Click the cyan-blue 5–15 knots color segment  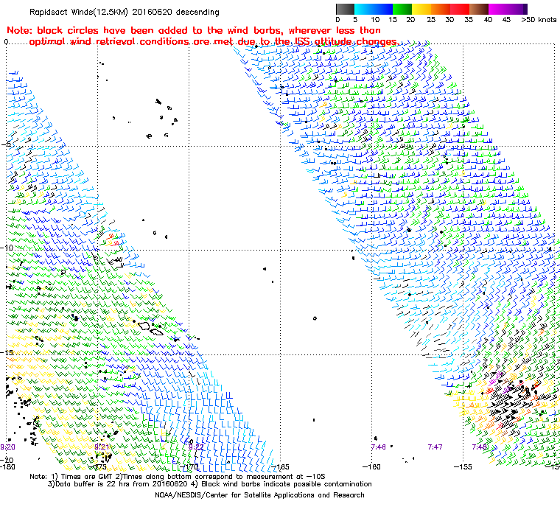[374, 9]
